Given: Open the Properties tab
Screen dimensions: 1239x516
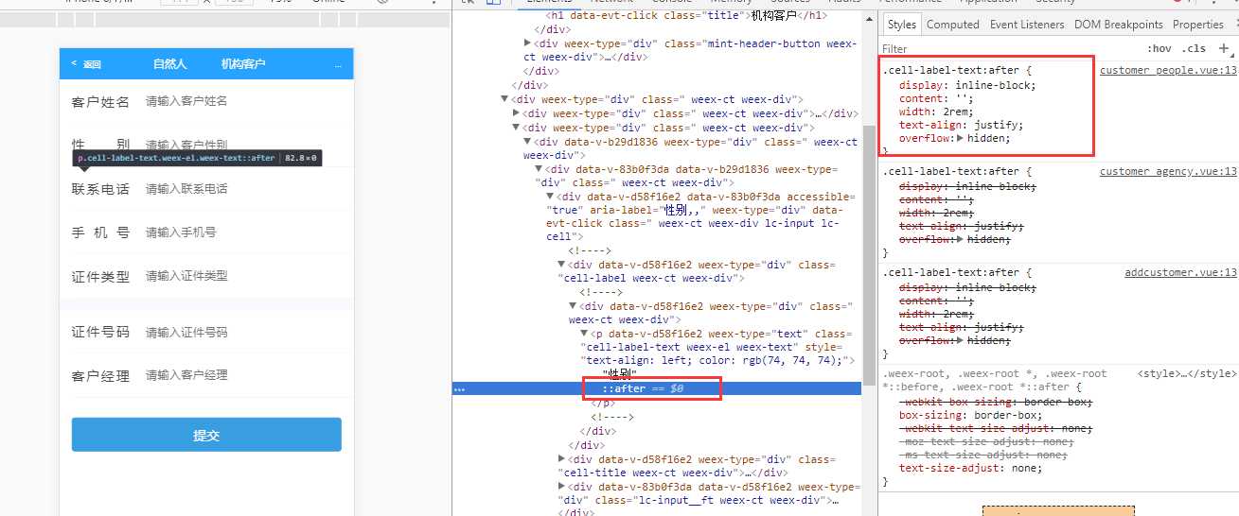Looking at the screenshot, I should [1197, 25].
